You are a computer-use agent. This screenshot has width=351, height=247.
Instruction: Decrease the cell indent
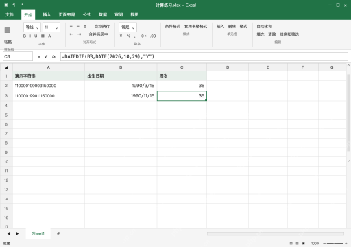[x=71, y=34]
